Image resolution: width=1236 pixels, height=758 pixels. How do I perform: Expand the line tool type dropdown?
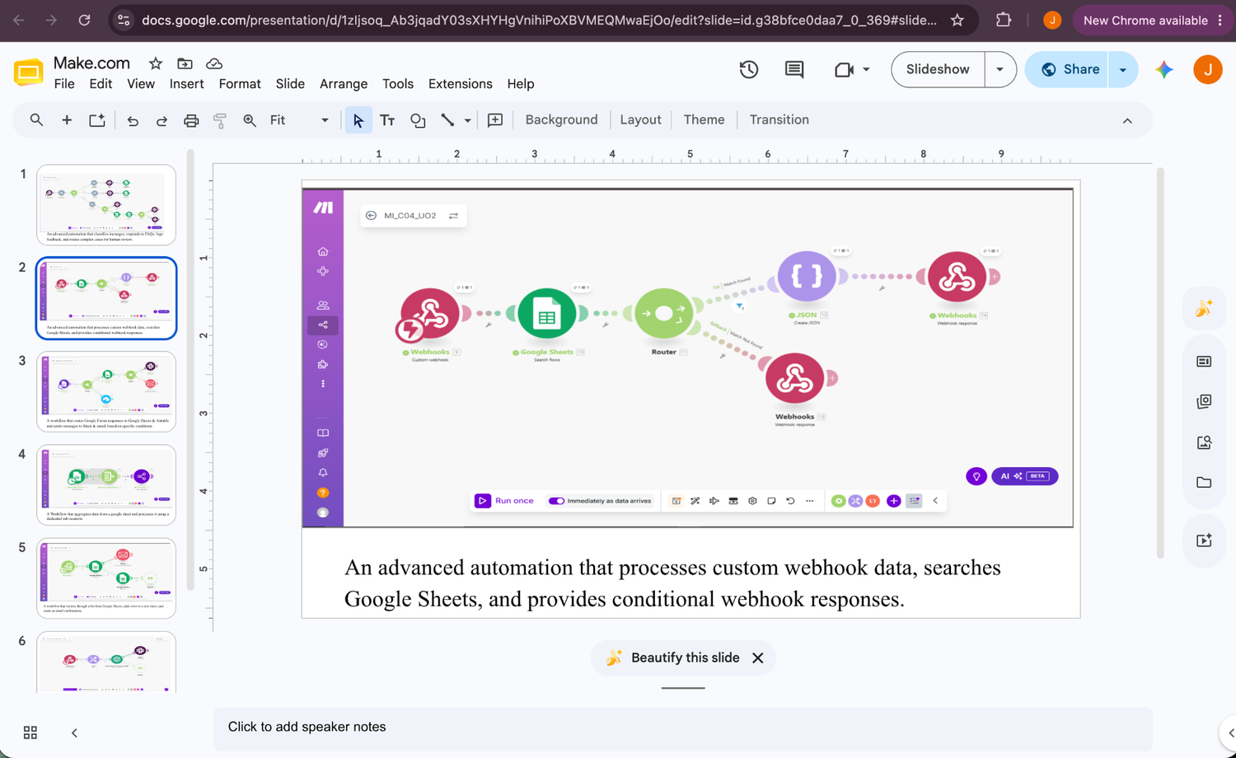coord(467,120)
